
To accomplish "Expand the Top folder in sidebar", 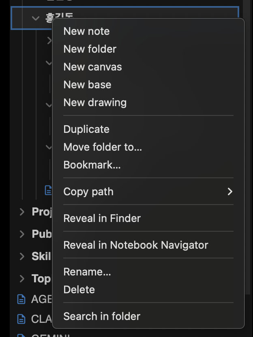I will pyautogui.click(x=21, y=279).
